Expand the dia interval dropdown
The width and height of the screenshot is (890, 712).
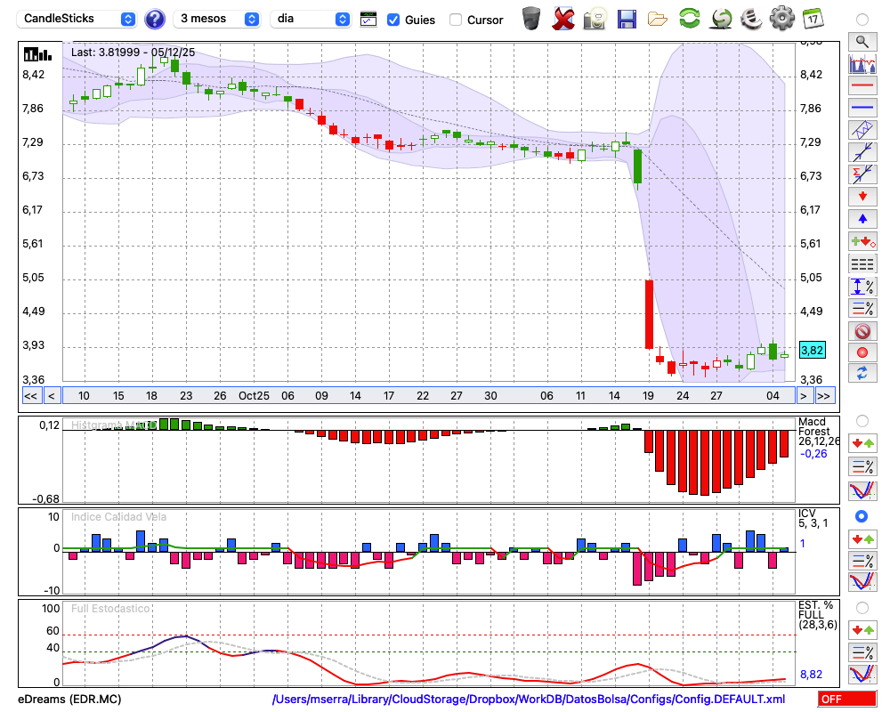[310, 19]
